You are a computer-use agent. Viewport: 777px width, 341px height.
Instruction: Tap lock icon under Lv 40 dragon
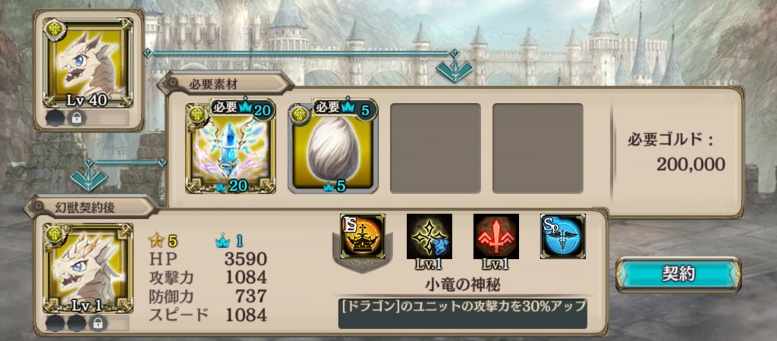[77, 117]
